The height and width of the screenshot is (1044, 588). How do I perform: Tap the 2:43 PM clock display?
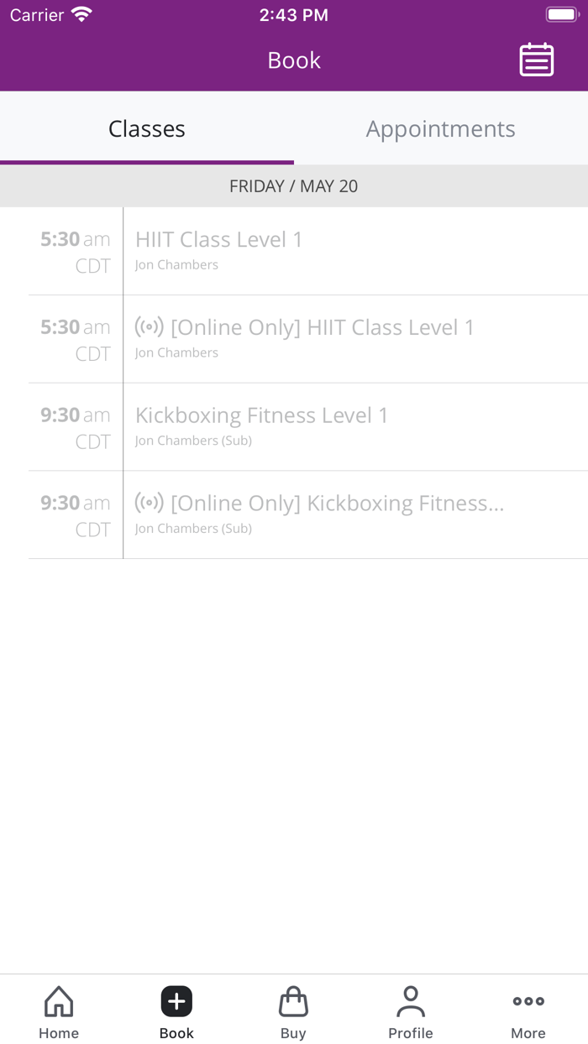tap(293, 13)
